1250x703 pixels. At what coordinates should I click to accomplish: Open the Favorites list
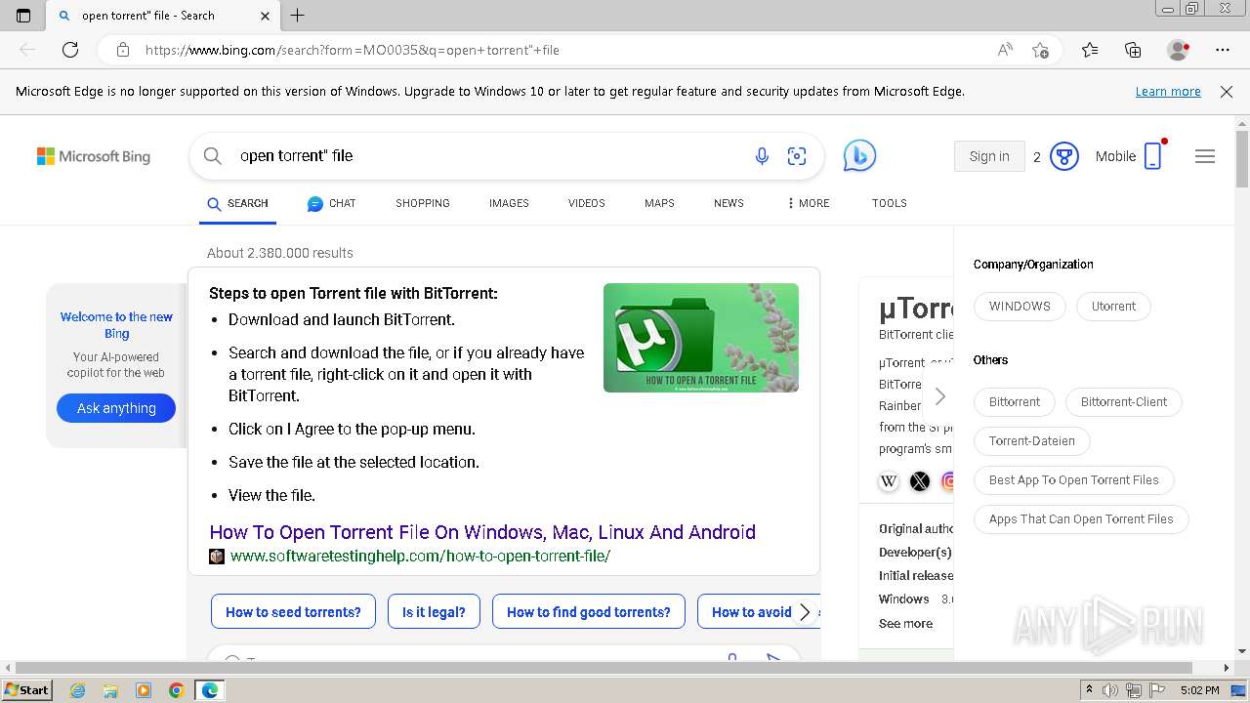coord(1090,50)
